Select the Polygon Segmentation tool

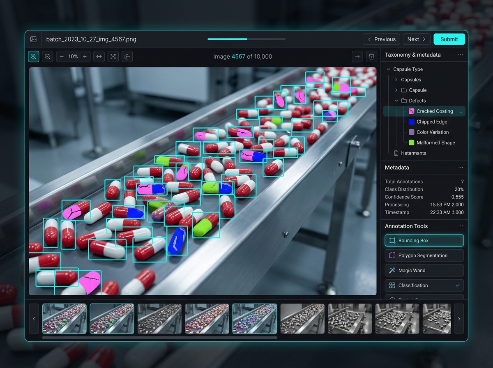coord(424,255)
